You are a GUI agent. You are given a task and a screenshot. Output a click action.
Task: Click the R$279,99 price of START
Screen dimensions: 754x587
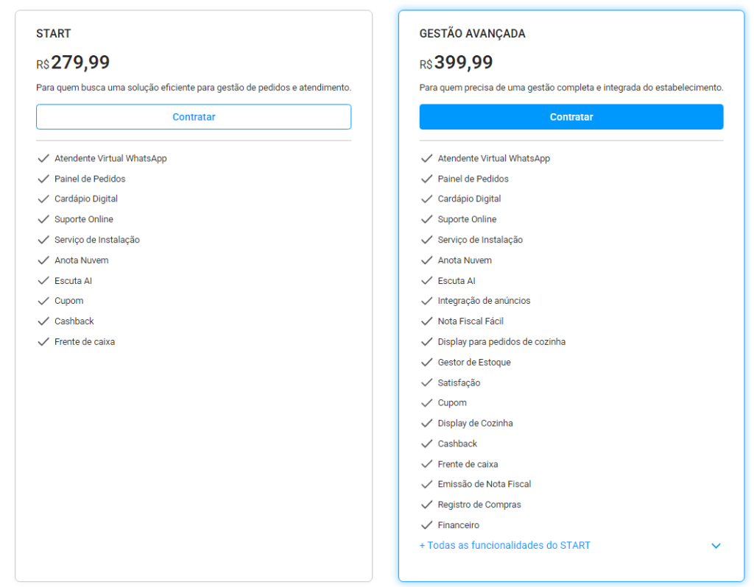(73, 63)
